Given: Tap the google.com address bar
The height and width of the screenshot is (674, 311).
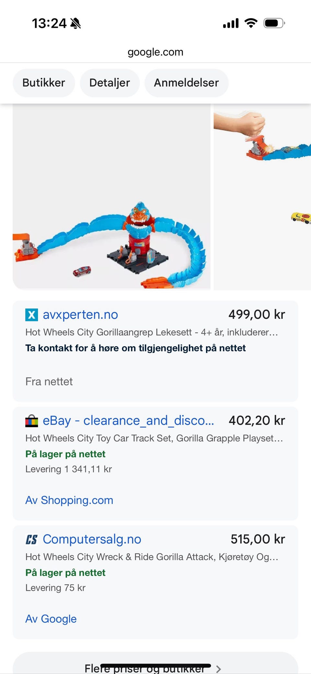Looking at the screenshot, I should (x=155, y=52).
